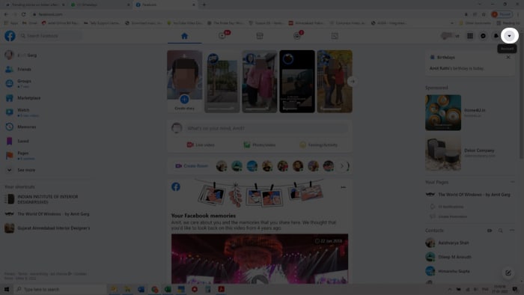
Task: Open the Home feed tab
Action: coord(184,36)
